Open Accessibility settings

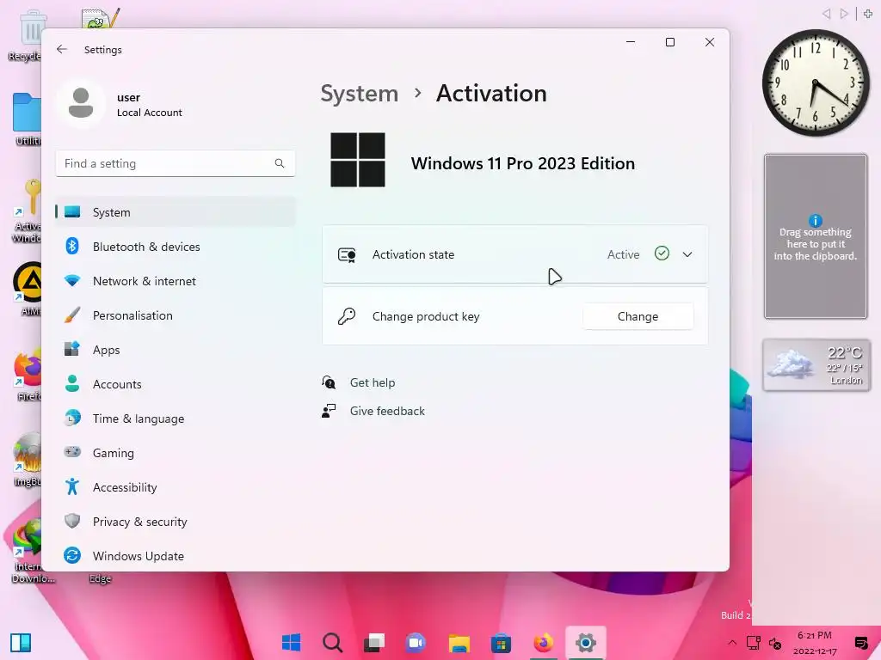176,487
